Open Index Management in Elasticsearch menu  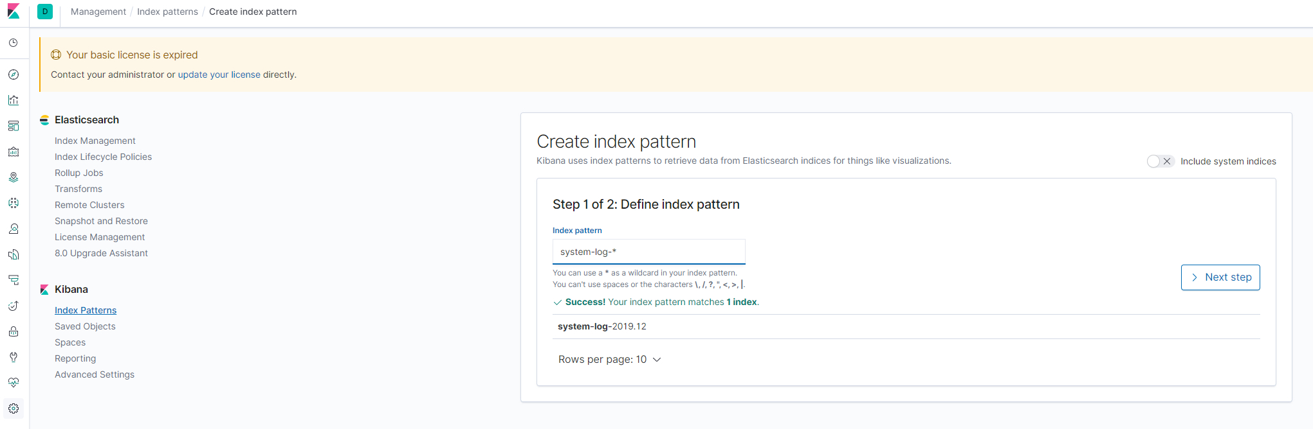95,141
